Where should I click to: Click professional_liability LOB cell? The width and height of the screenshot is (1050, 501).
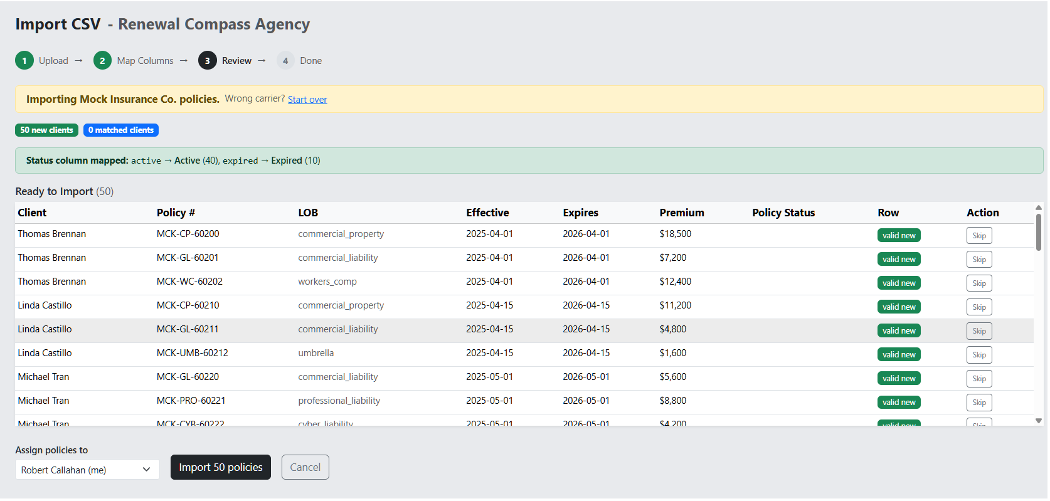339,401
